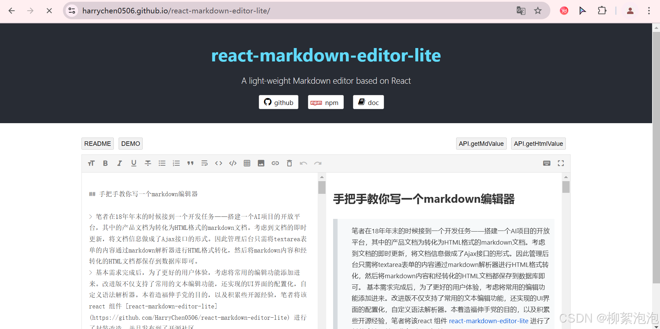Viewport: 660px width, 329px height.
Task: Apply strikethrough formatting icon
Action: pyautogui.click(x=148, y=163)
